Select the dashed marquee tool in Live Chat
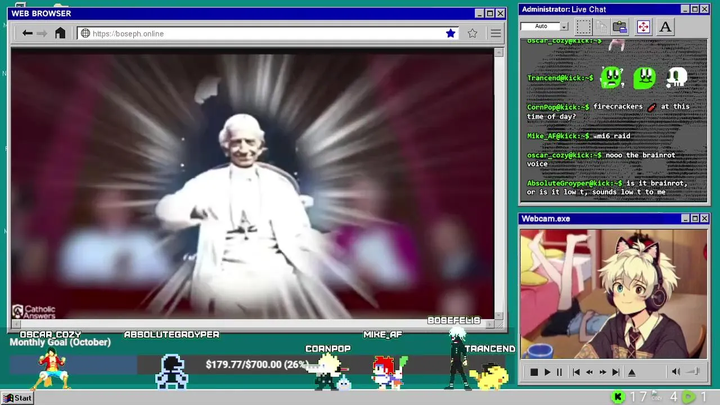 coord(583,26)
